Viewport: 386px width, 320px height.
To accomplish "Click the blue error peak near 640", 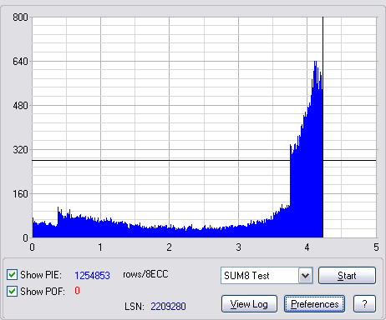I will (x=316, y=67).
